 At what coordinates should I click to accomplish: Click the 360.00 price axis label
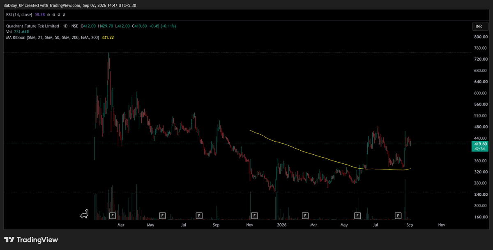480,161
